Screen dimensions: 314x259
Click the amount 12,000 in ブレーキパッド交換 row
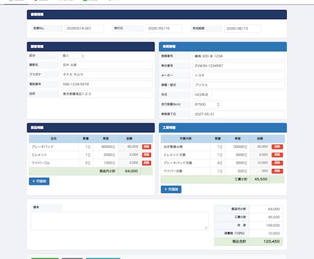click(262, 163)
